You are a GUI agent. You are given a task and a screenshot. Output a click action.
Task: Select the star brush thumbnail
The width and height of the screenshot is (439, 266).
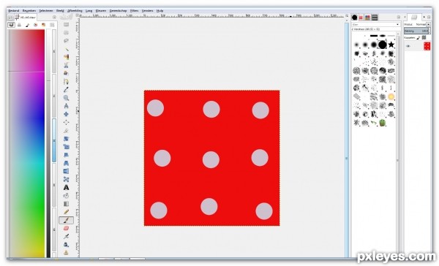coord(391,45)
